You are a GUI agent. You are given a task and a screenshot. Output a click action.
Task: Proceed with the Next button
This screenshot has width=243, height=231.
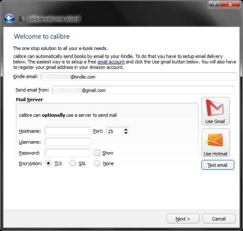click(x=183, y=219)
